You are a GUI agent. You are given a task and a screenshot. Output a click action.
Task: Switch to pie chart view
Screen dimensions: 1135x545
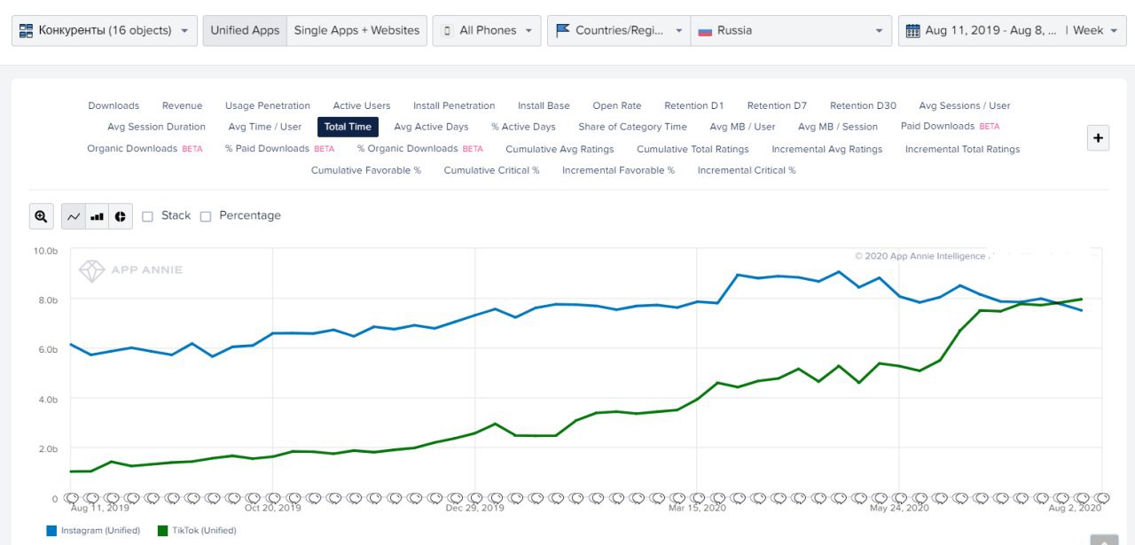click(x=121, y=216)
